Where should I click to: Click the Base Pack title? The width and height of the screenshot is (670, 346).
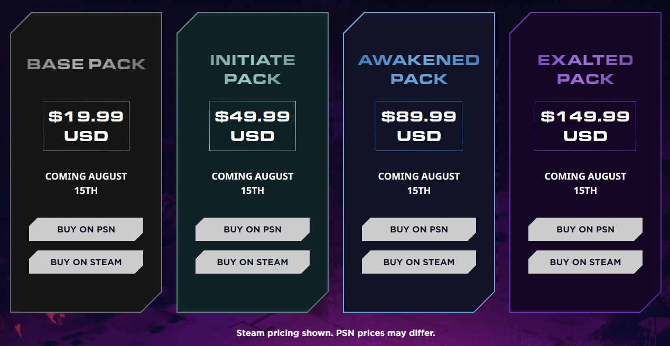click(86, 64)
